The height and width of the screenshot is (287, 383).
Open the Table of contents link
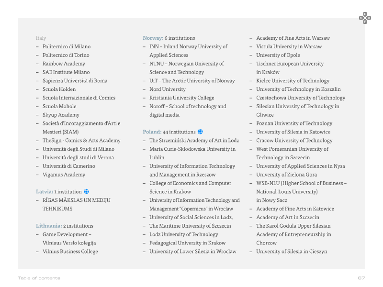[x=39, y=278]
